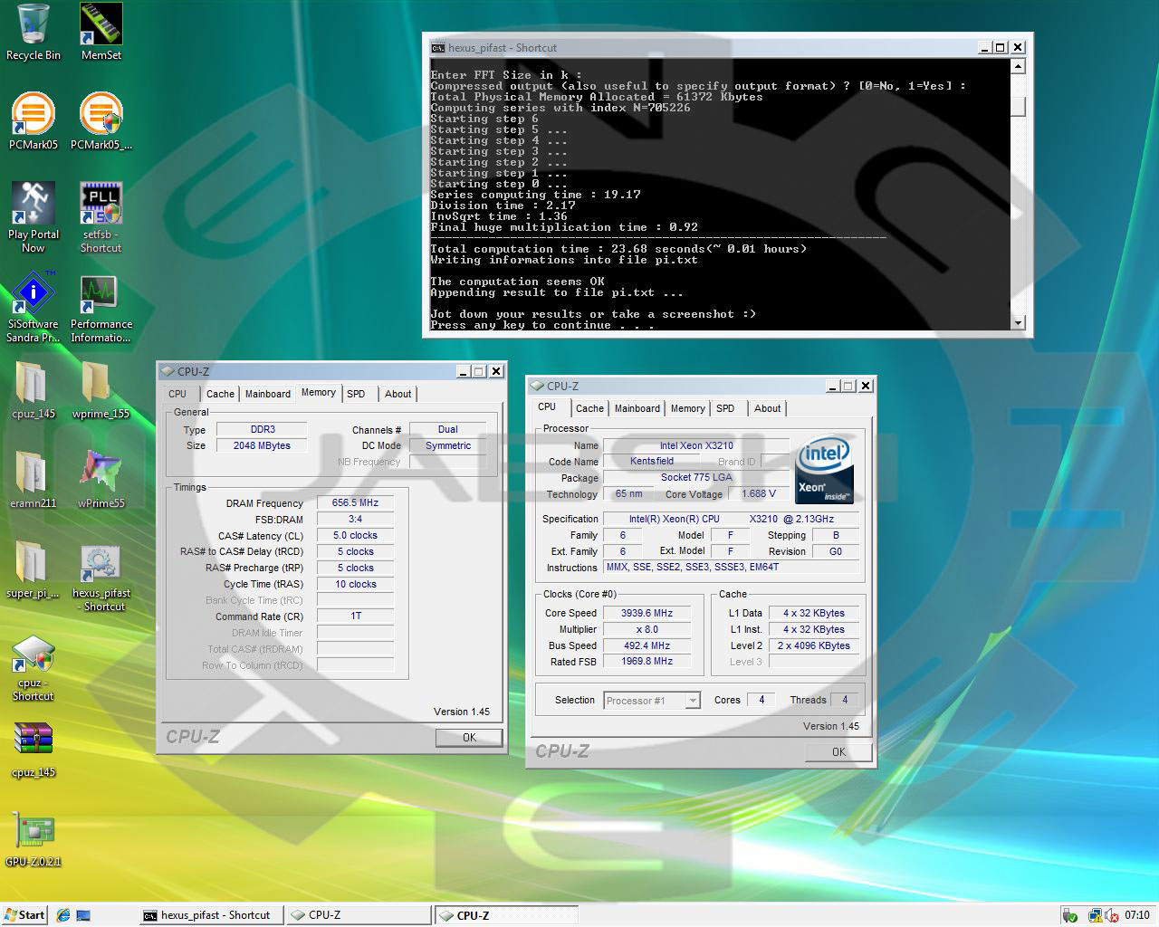Open Play Portal Now icon

pyautogui.click(x=34, y=217)
